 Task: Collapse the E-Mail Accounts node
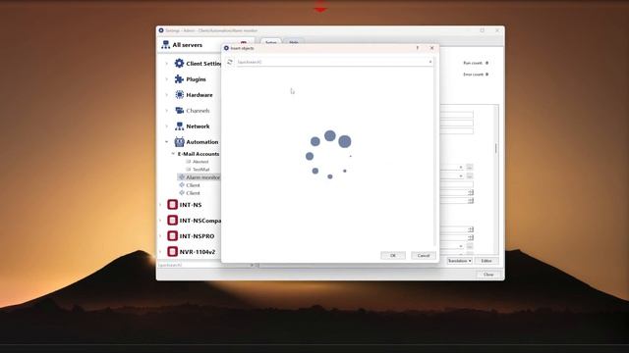pos(173,154)
